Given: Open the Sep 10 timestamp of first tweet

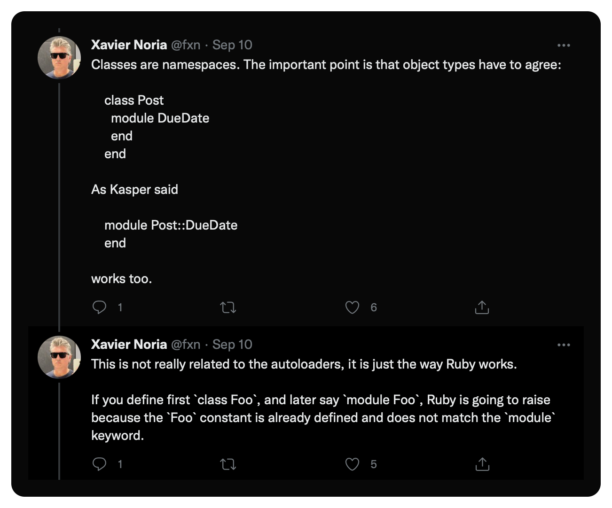Looking at the screenshot, I should [x=232, y=45].
